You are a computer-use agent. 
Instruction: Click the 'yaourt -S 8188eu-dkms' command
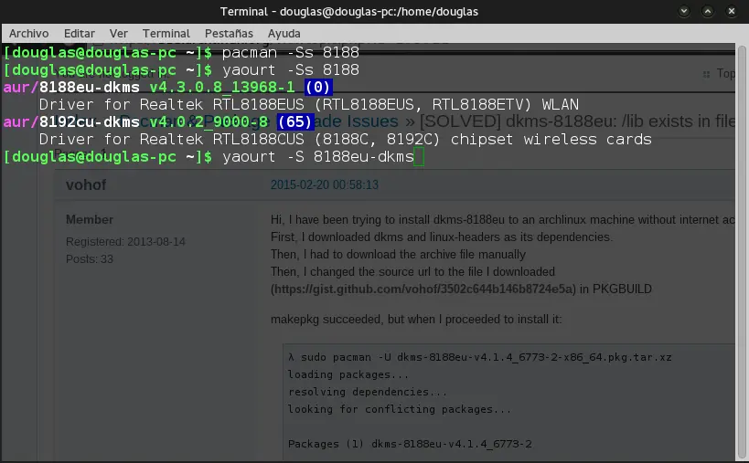coord(318,156)
